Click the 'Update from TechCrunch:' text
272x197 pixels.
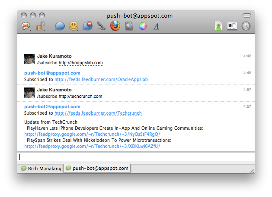(x=51, y=122)
